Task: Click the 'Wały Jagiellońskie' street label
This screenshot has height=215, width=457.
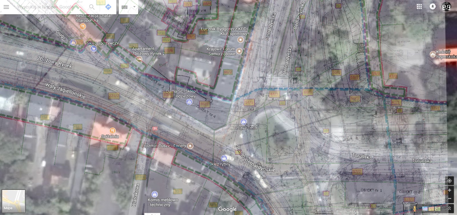Action: pyautogui.click(x=65, y=91)
